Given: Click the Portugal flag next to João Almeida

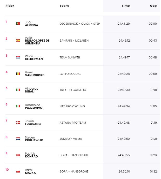Looking at the screenshot, I should coord(18,24).
